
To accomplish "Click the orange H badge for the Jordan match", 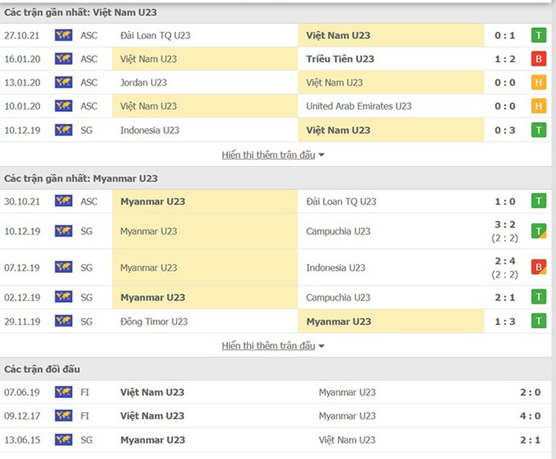I will coord(538,83).
